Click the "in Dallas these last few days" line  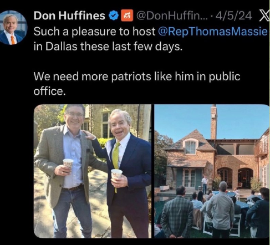click(108, 47)
